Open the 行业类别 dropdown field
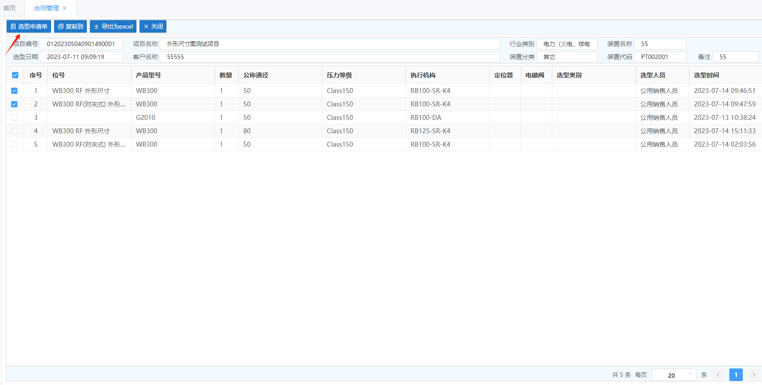 [567, 44]
